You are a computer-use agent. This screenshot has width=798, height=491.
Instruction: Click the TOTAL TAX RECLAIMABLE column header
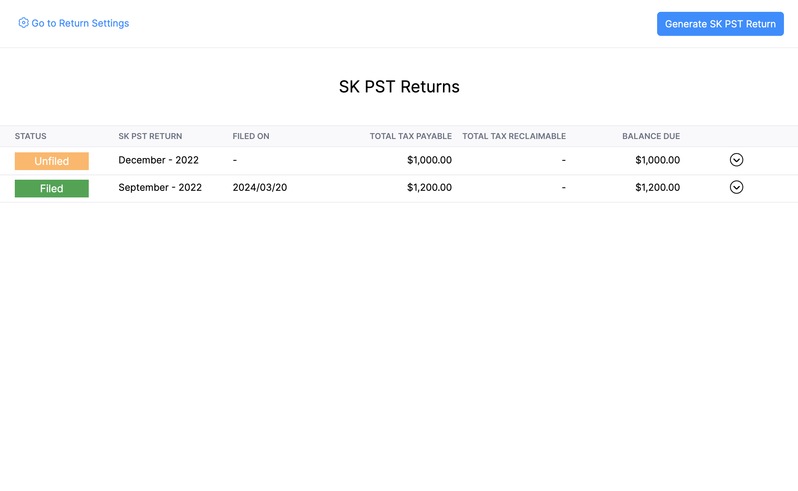point(514,136)
